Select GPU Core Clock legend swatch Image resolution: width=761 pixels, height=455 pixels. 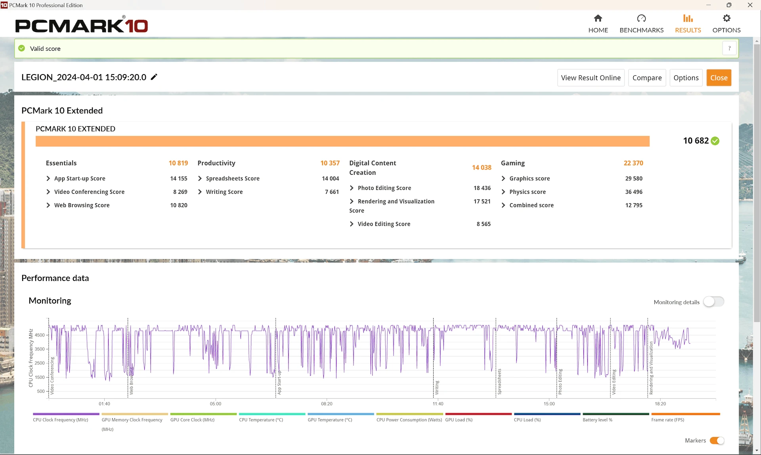[203, 414]
